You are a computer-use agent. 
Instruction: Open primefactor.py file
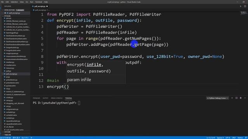coord(12,80)
